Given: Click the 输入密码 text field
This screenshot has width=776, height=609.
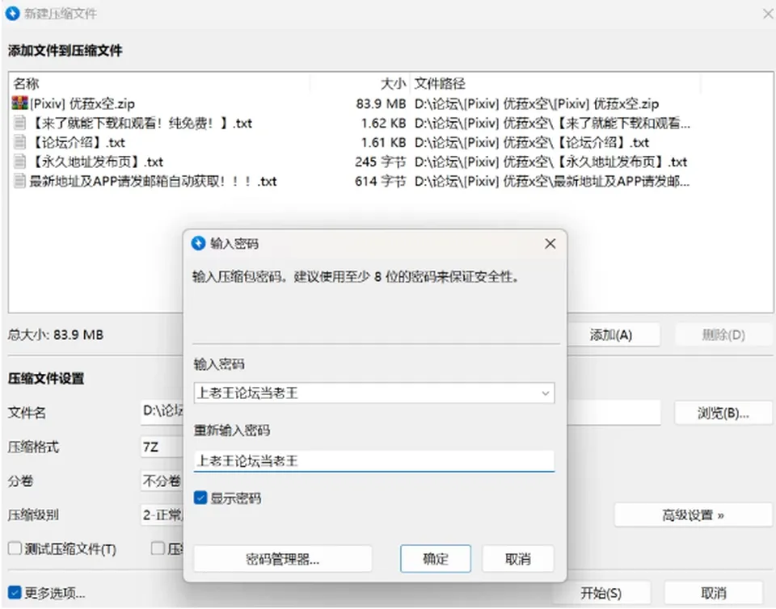Looking at the screenshot, I should 373,393.
